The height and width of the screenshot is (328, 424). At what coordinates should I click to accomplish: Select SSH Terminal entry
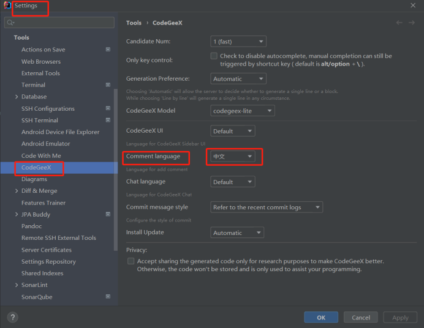click(x=39, y=120)
